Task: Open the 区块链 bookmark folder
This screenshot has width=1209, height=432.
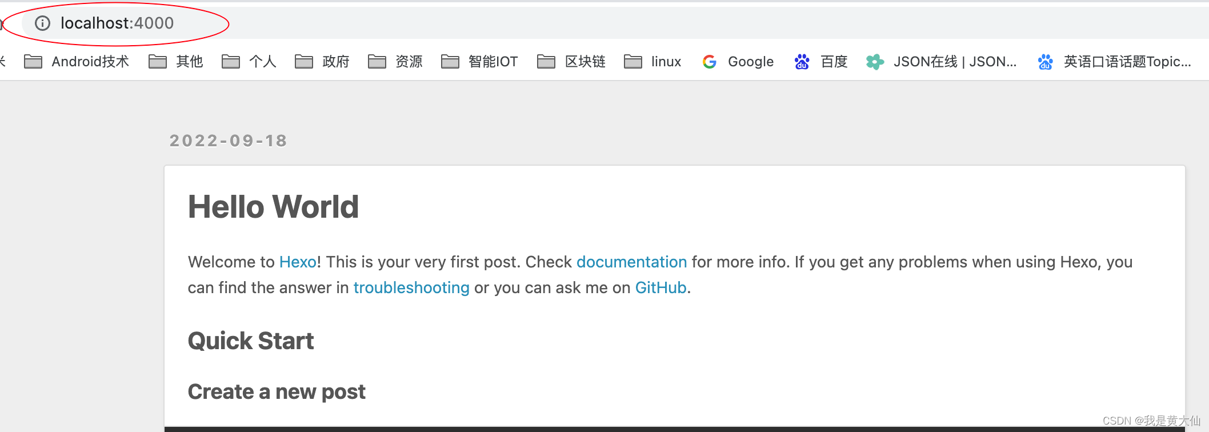Action: (x=571, y=62)
